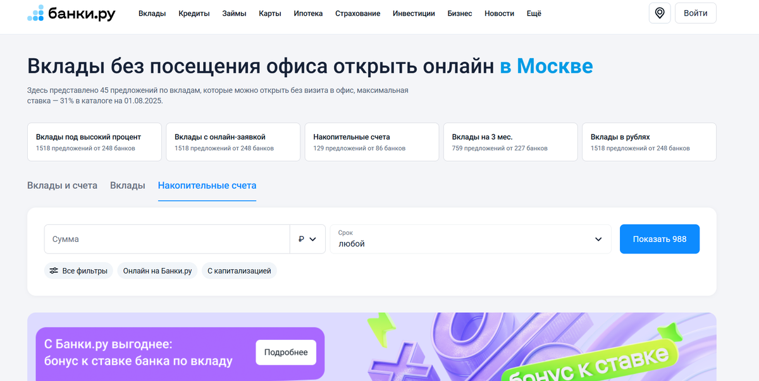The image size is (759, 381).
Task: Open the location pin selector
Action: tap(660, 13)
